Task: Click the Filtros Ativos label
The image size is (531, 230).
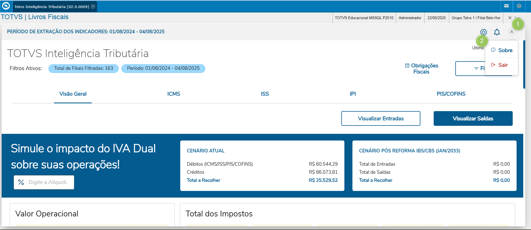Action: (x=26, y=68)
